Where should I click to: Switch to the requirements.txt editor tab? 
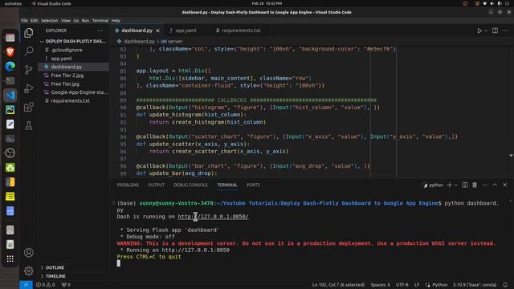pos(241,31)
